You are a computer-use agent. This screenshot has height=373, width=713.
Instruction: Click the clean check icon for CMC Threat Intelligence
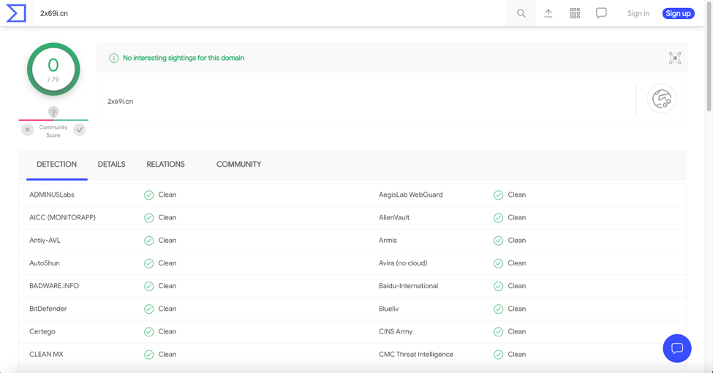(x=499, y=354)
